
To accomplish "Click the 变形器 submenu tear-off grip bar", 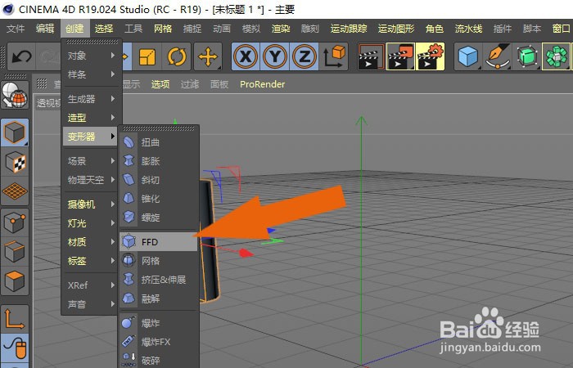I will click(159, 128).
